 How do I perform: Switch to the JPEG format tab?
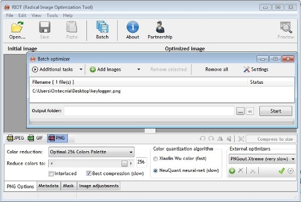15,138
